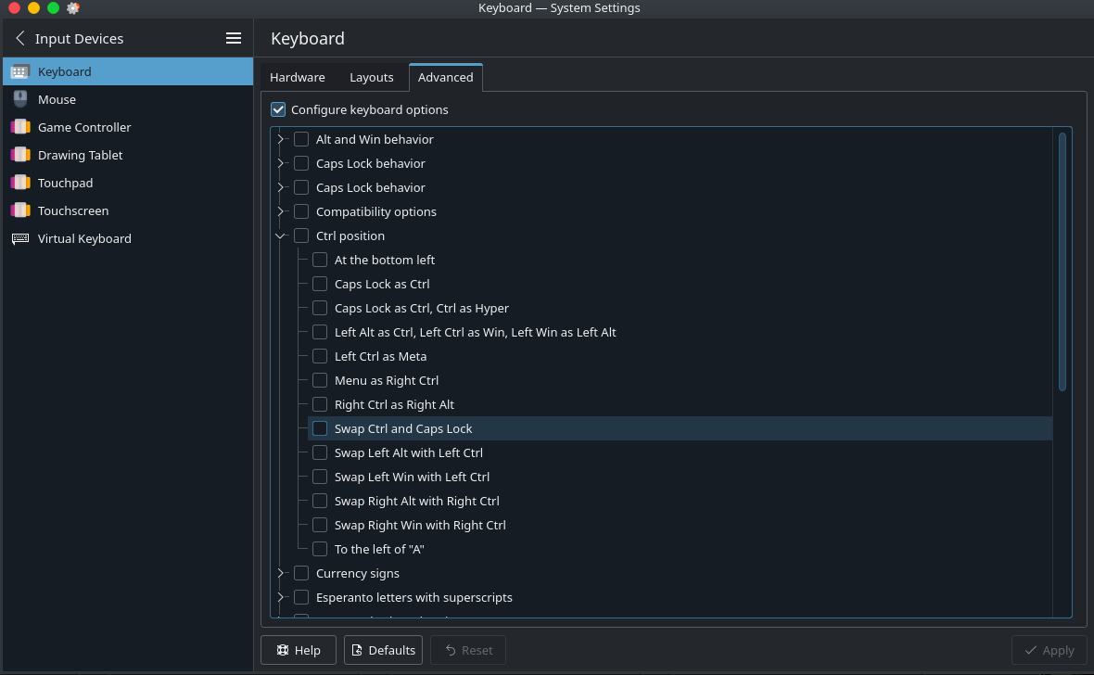Open Touchpad settings page
This screenshot has width=1094, height=675.
tap(128, 183)
